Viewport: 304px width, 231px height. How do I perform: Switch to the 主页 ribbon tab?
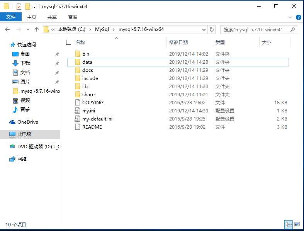tap(31, 17)
